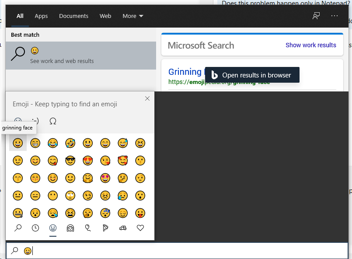Choose the relieved face emoji
Screen dimensions: 352x259
pyautogui.click(x=123, y=213)
